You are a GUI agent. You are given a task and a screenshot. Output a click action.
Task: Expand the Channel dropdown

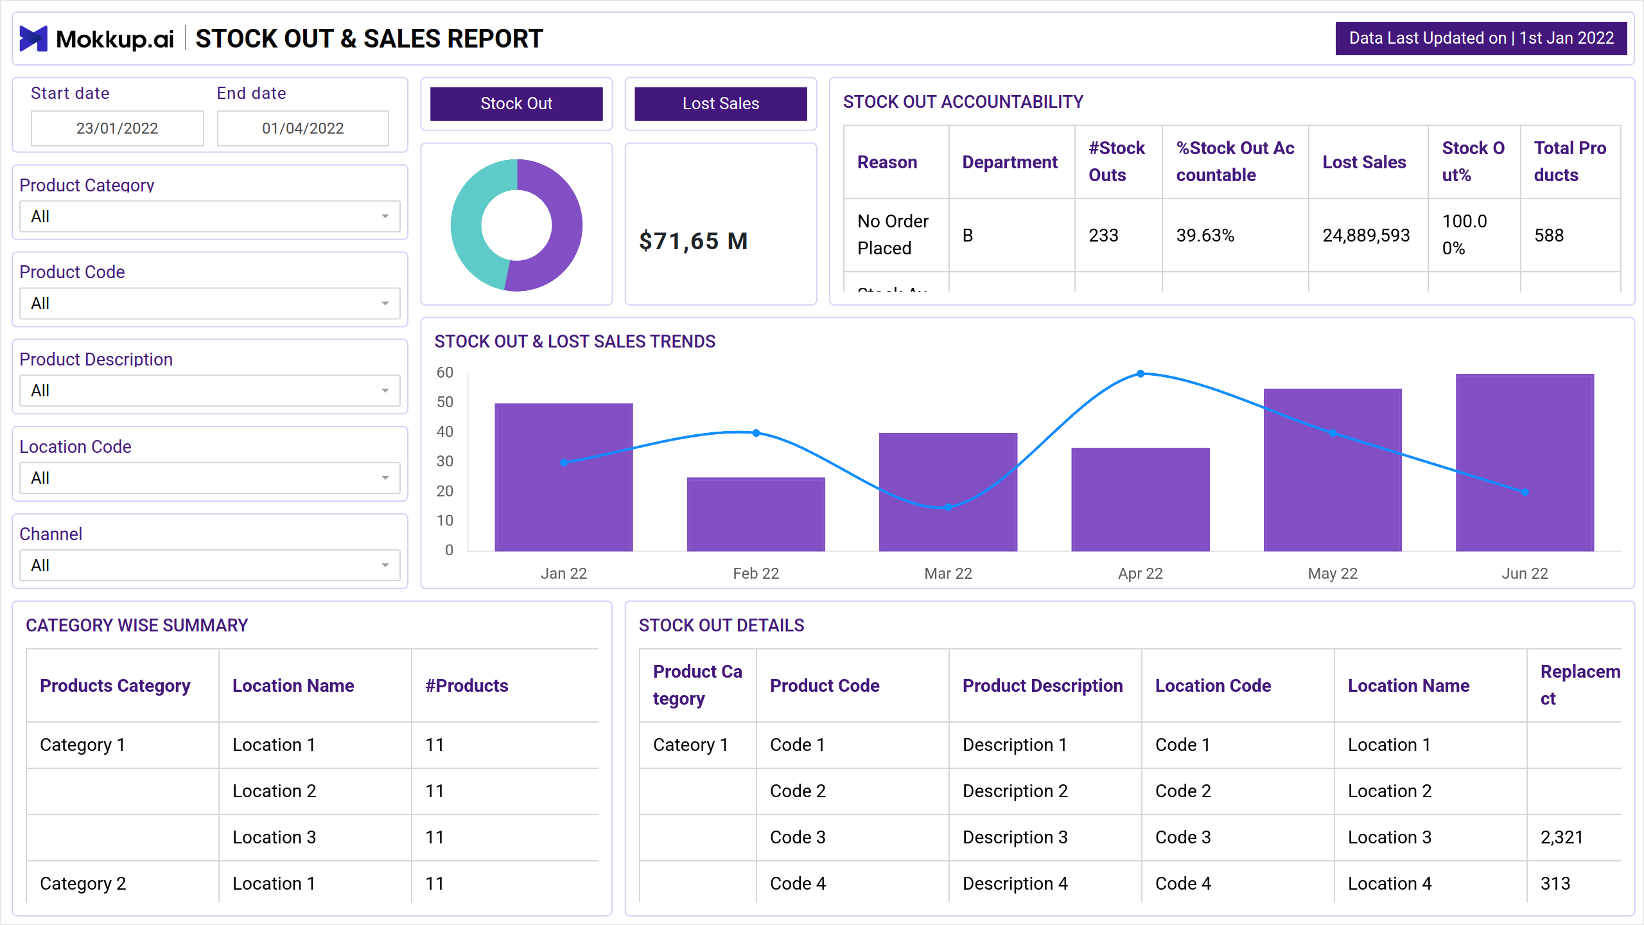210,565
